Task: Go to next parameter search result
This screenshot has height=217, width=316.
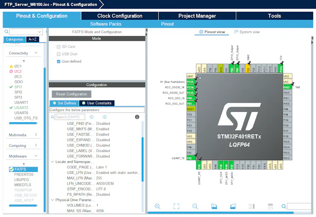Action: point(105,117)
